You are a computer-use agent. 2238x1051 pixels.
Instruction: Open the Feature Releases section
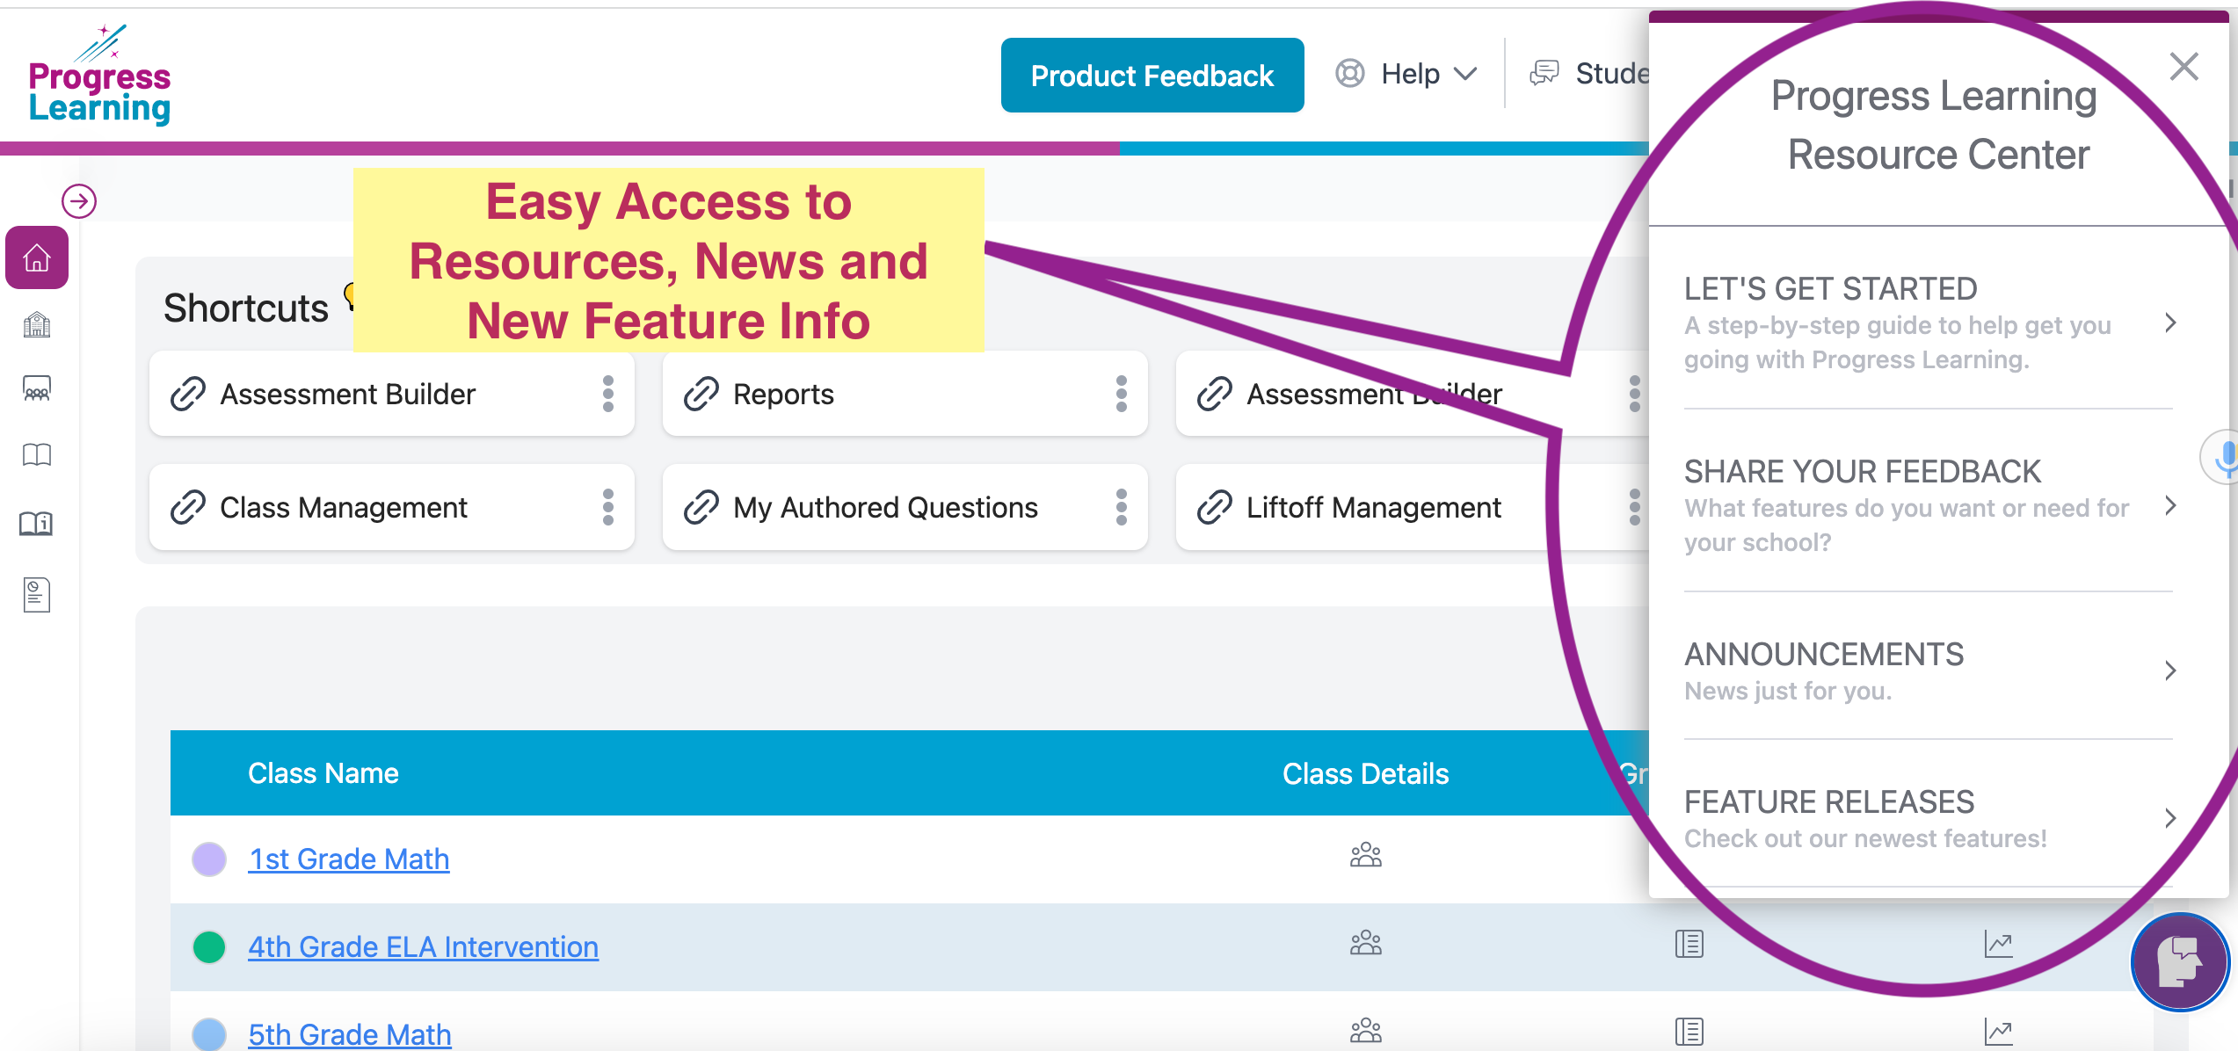(1928, 819)
